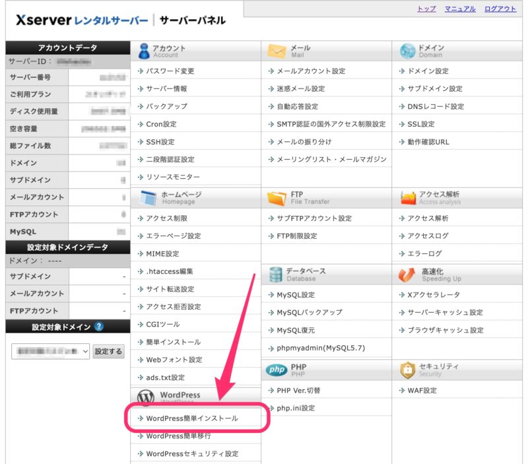Open ads.txt設定
Image resolution: width=528 pixels, height=464 pixels.
click(x=166, y=378)
